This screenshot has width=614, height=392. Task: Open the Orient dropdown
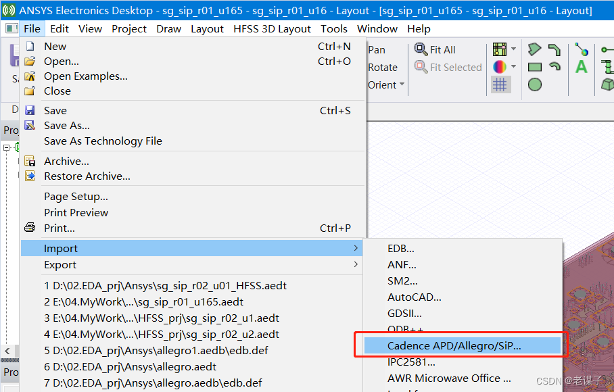pos(385,84)
